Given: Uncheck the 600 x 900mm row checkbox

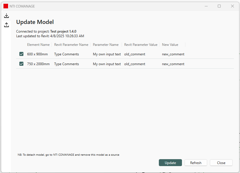Looking at the screenshot, I should point(21,54).
